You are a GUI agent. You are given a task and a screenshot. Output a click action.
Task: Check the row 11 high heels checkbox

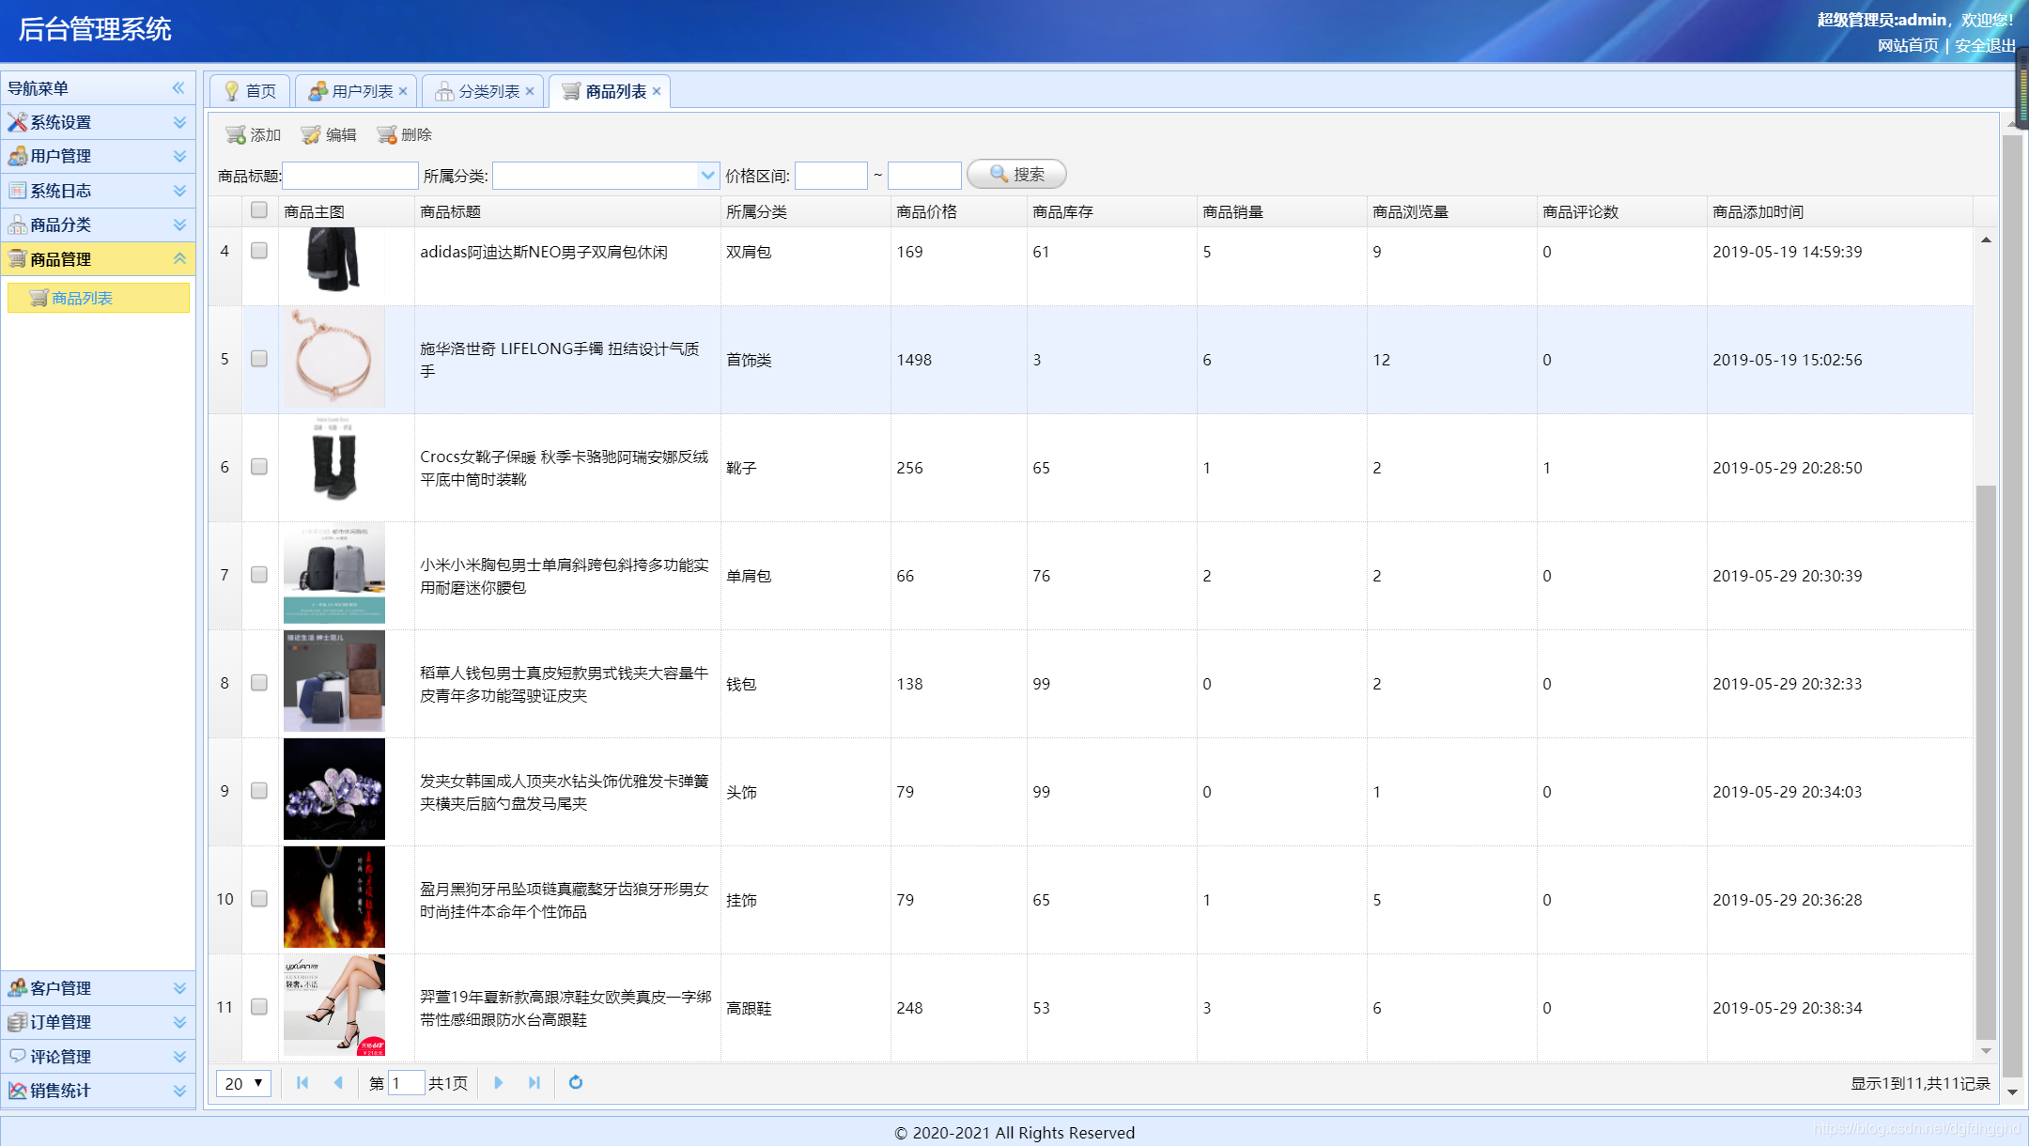[259, 1007]
